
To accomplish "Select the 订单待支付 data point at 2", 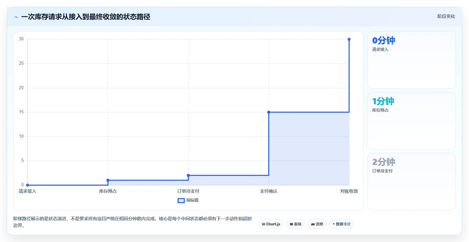I will click(x=188, y=175).
